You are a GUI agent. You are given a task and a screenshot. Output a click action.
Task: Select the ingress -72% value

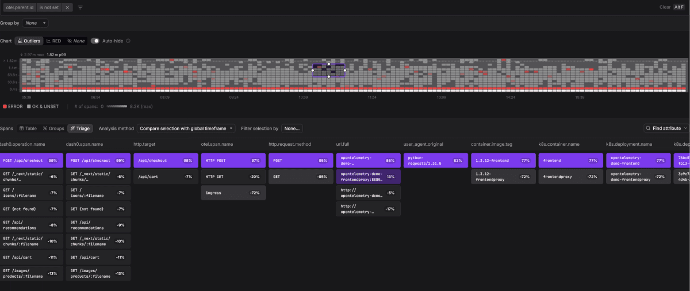click(x=233, y=193)
